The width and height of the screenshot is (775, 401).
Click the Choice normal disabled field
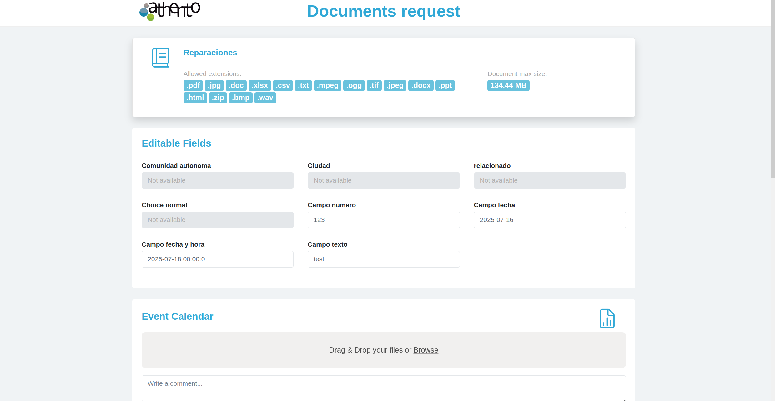217,220
